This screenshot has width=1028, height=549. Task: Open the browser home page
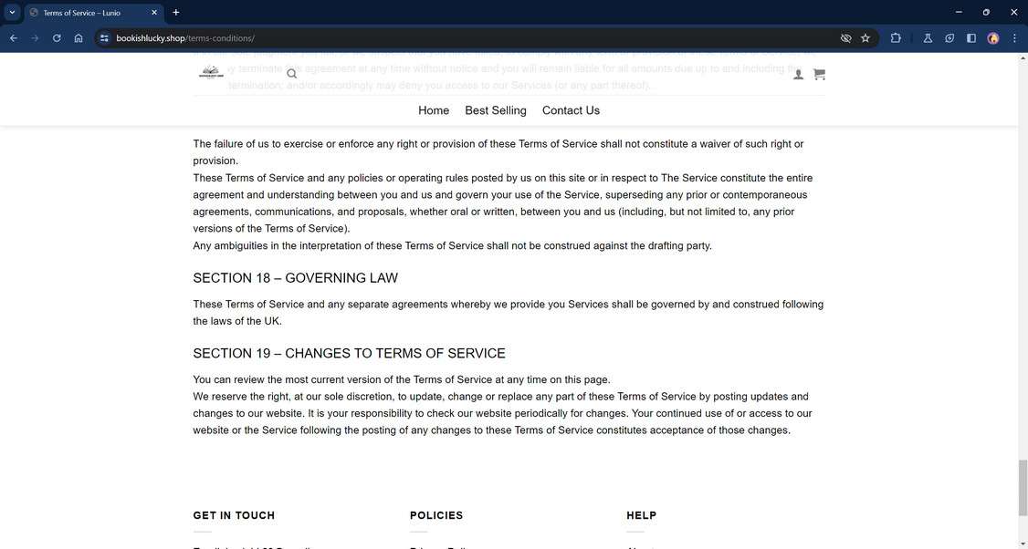[x=78, y=38]
